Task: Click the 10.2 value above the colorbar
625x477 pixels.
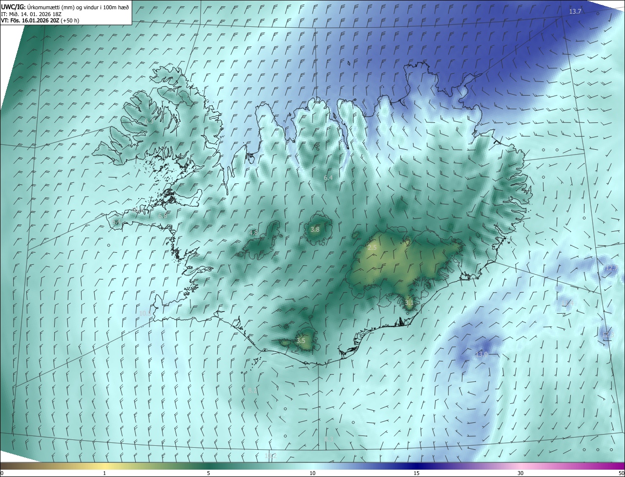Action: (271, 456)
